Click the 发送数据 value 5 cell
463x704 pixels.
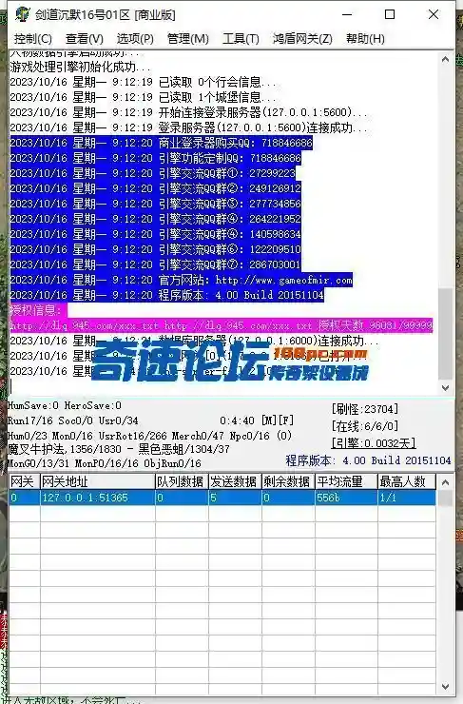pos(235,498)
